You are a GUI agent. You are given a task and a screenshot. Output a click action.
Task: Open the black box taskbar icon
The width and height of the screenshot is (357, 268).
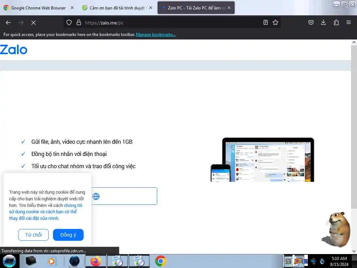coord(31,261)
